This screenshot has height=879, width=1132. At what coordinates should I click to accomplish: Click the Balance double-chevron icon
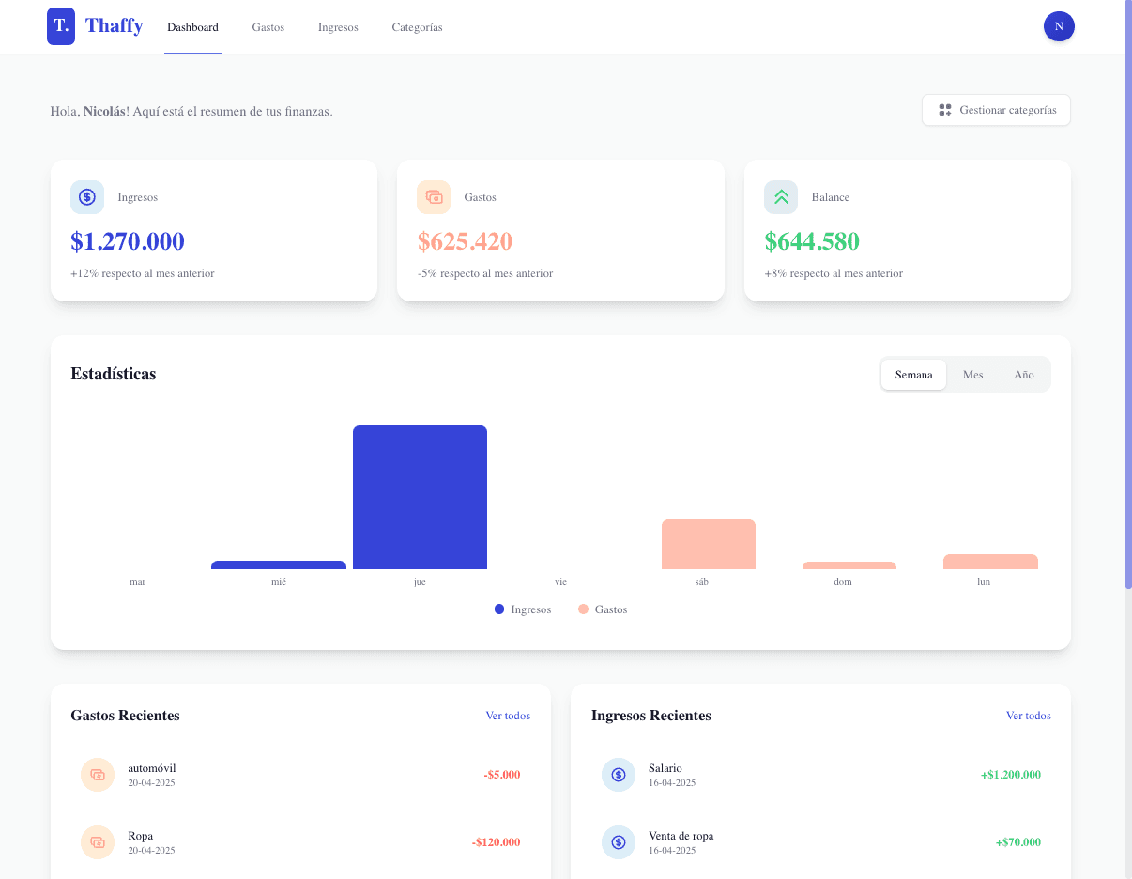780,197
